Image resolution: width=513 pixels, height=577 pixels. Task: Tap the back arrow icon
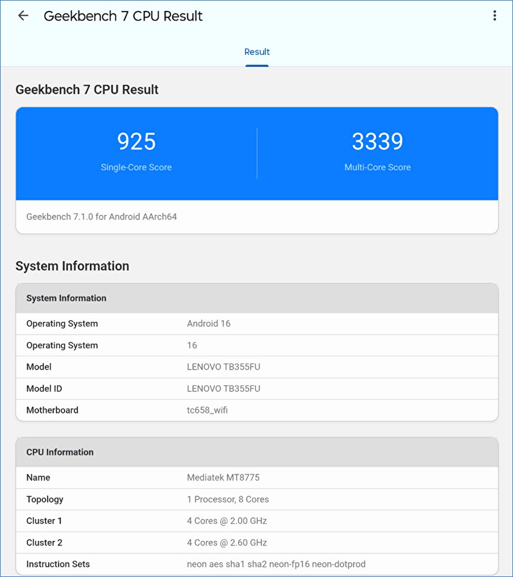23,16
